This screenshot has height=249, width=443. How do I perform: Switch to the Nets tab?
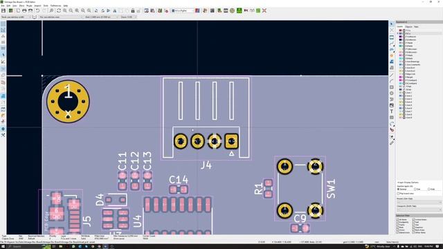[416, 27]
